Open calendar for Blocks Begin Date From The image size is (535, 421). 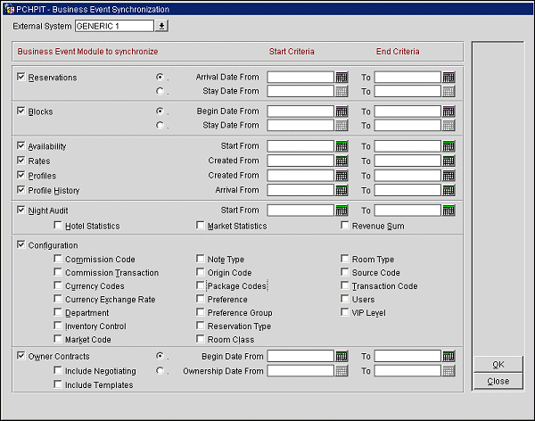(342, 111)
